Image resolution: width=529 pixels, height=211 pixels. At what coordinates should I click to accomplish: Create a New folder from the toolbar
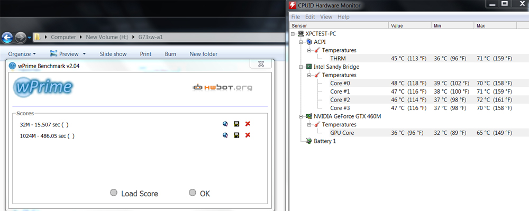tap(204, 54)
